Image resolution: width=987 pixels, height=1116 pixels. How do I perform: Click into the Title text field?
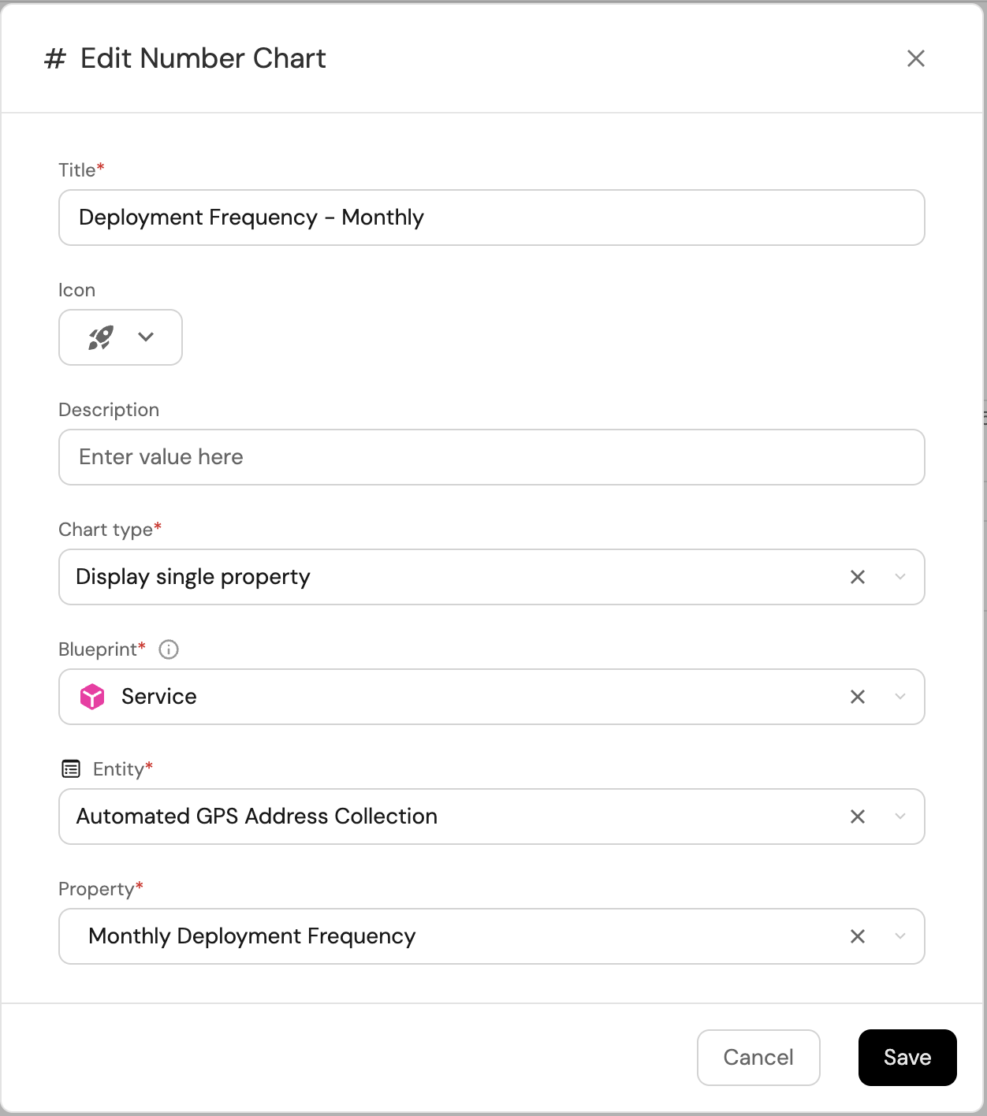[490, 218]
